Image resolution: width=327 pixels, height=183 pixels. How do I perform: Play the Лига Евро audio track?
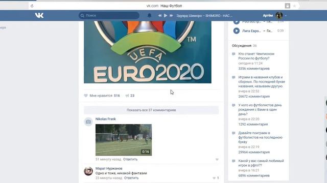coord(236,30)
